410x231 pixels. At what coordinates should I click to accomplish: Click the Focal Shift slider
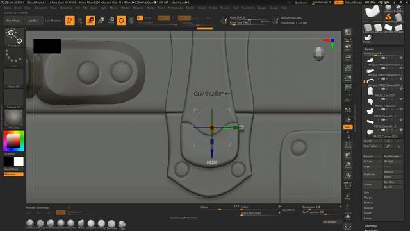tap(249, 18)
